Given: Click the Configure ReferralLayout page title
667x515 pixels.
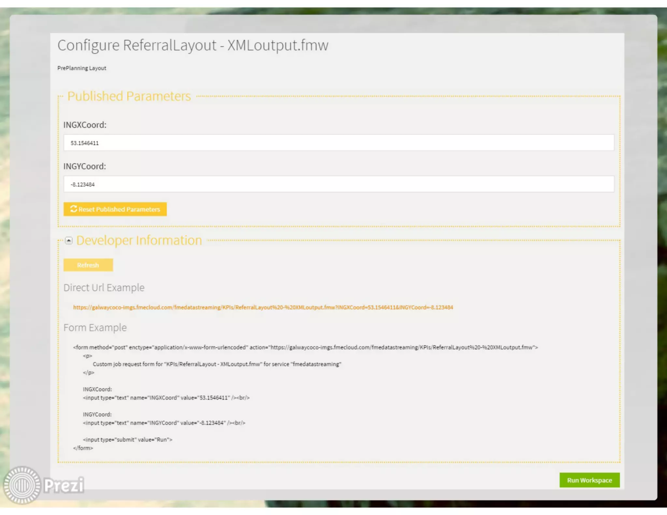Looking at the screenshot, I should point(193,45).
